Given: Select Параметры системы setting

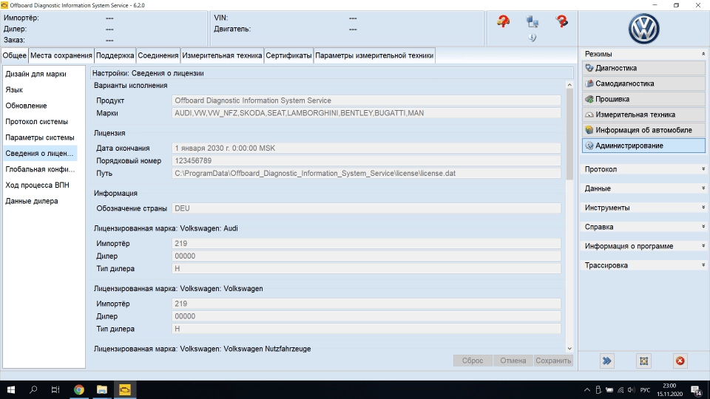Looking at the screenshot, I should [x=40, y=137].
